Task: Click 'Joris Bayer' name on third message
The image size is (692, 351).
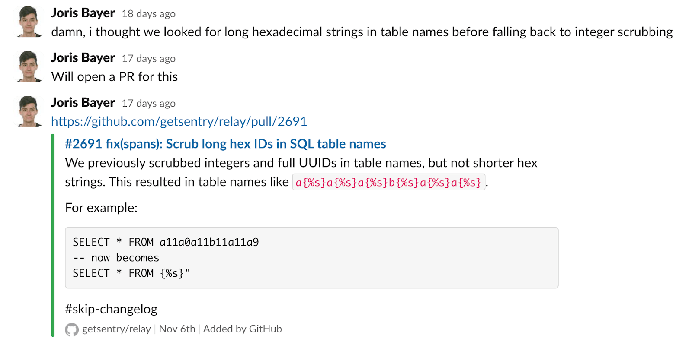Action: click(83, 102)
